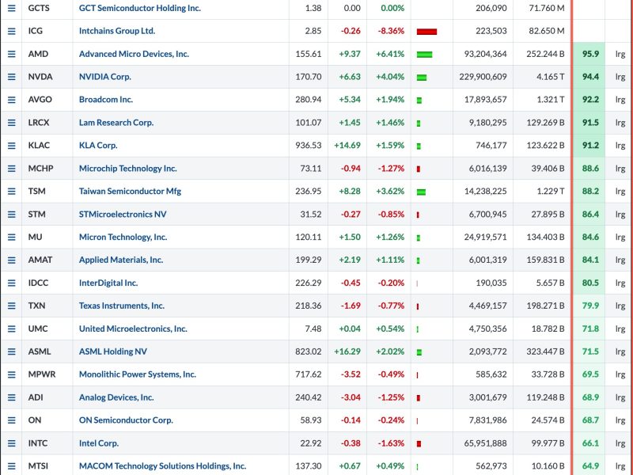Screen dimensions: 633x475
Task: Click the red change bar for ICG
Action: pyautogui.click(x=426, y=32)
